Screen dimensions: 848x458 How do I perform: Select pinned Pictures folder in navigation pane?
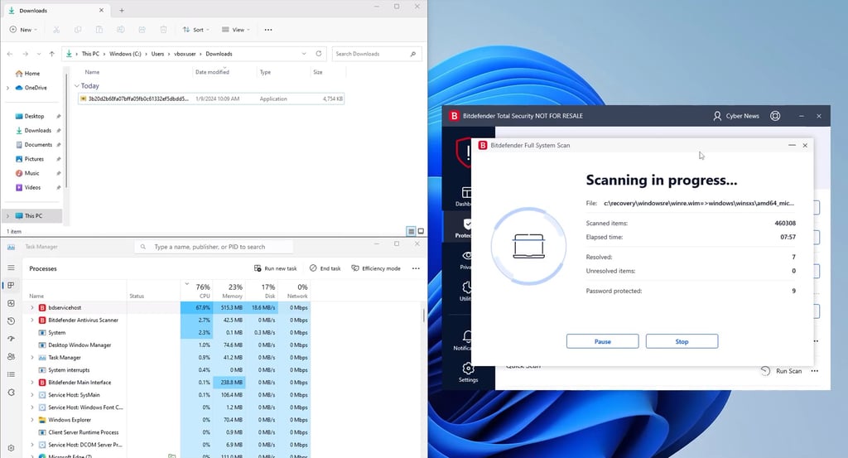33,159
